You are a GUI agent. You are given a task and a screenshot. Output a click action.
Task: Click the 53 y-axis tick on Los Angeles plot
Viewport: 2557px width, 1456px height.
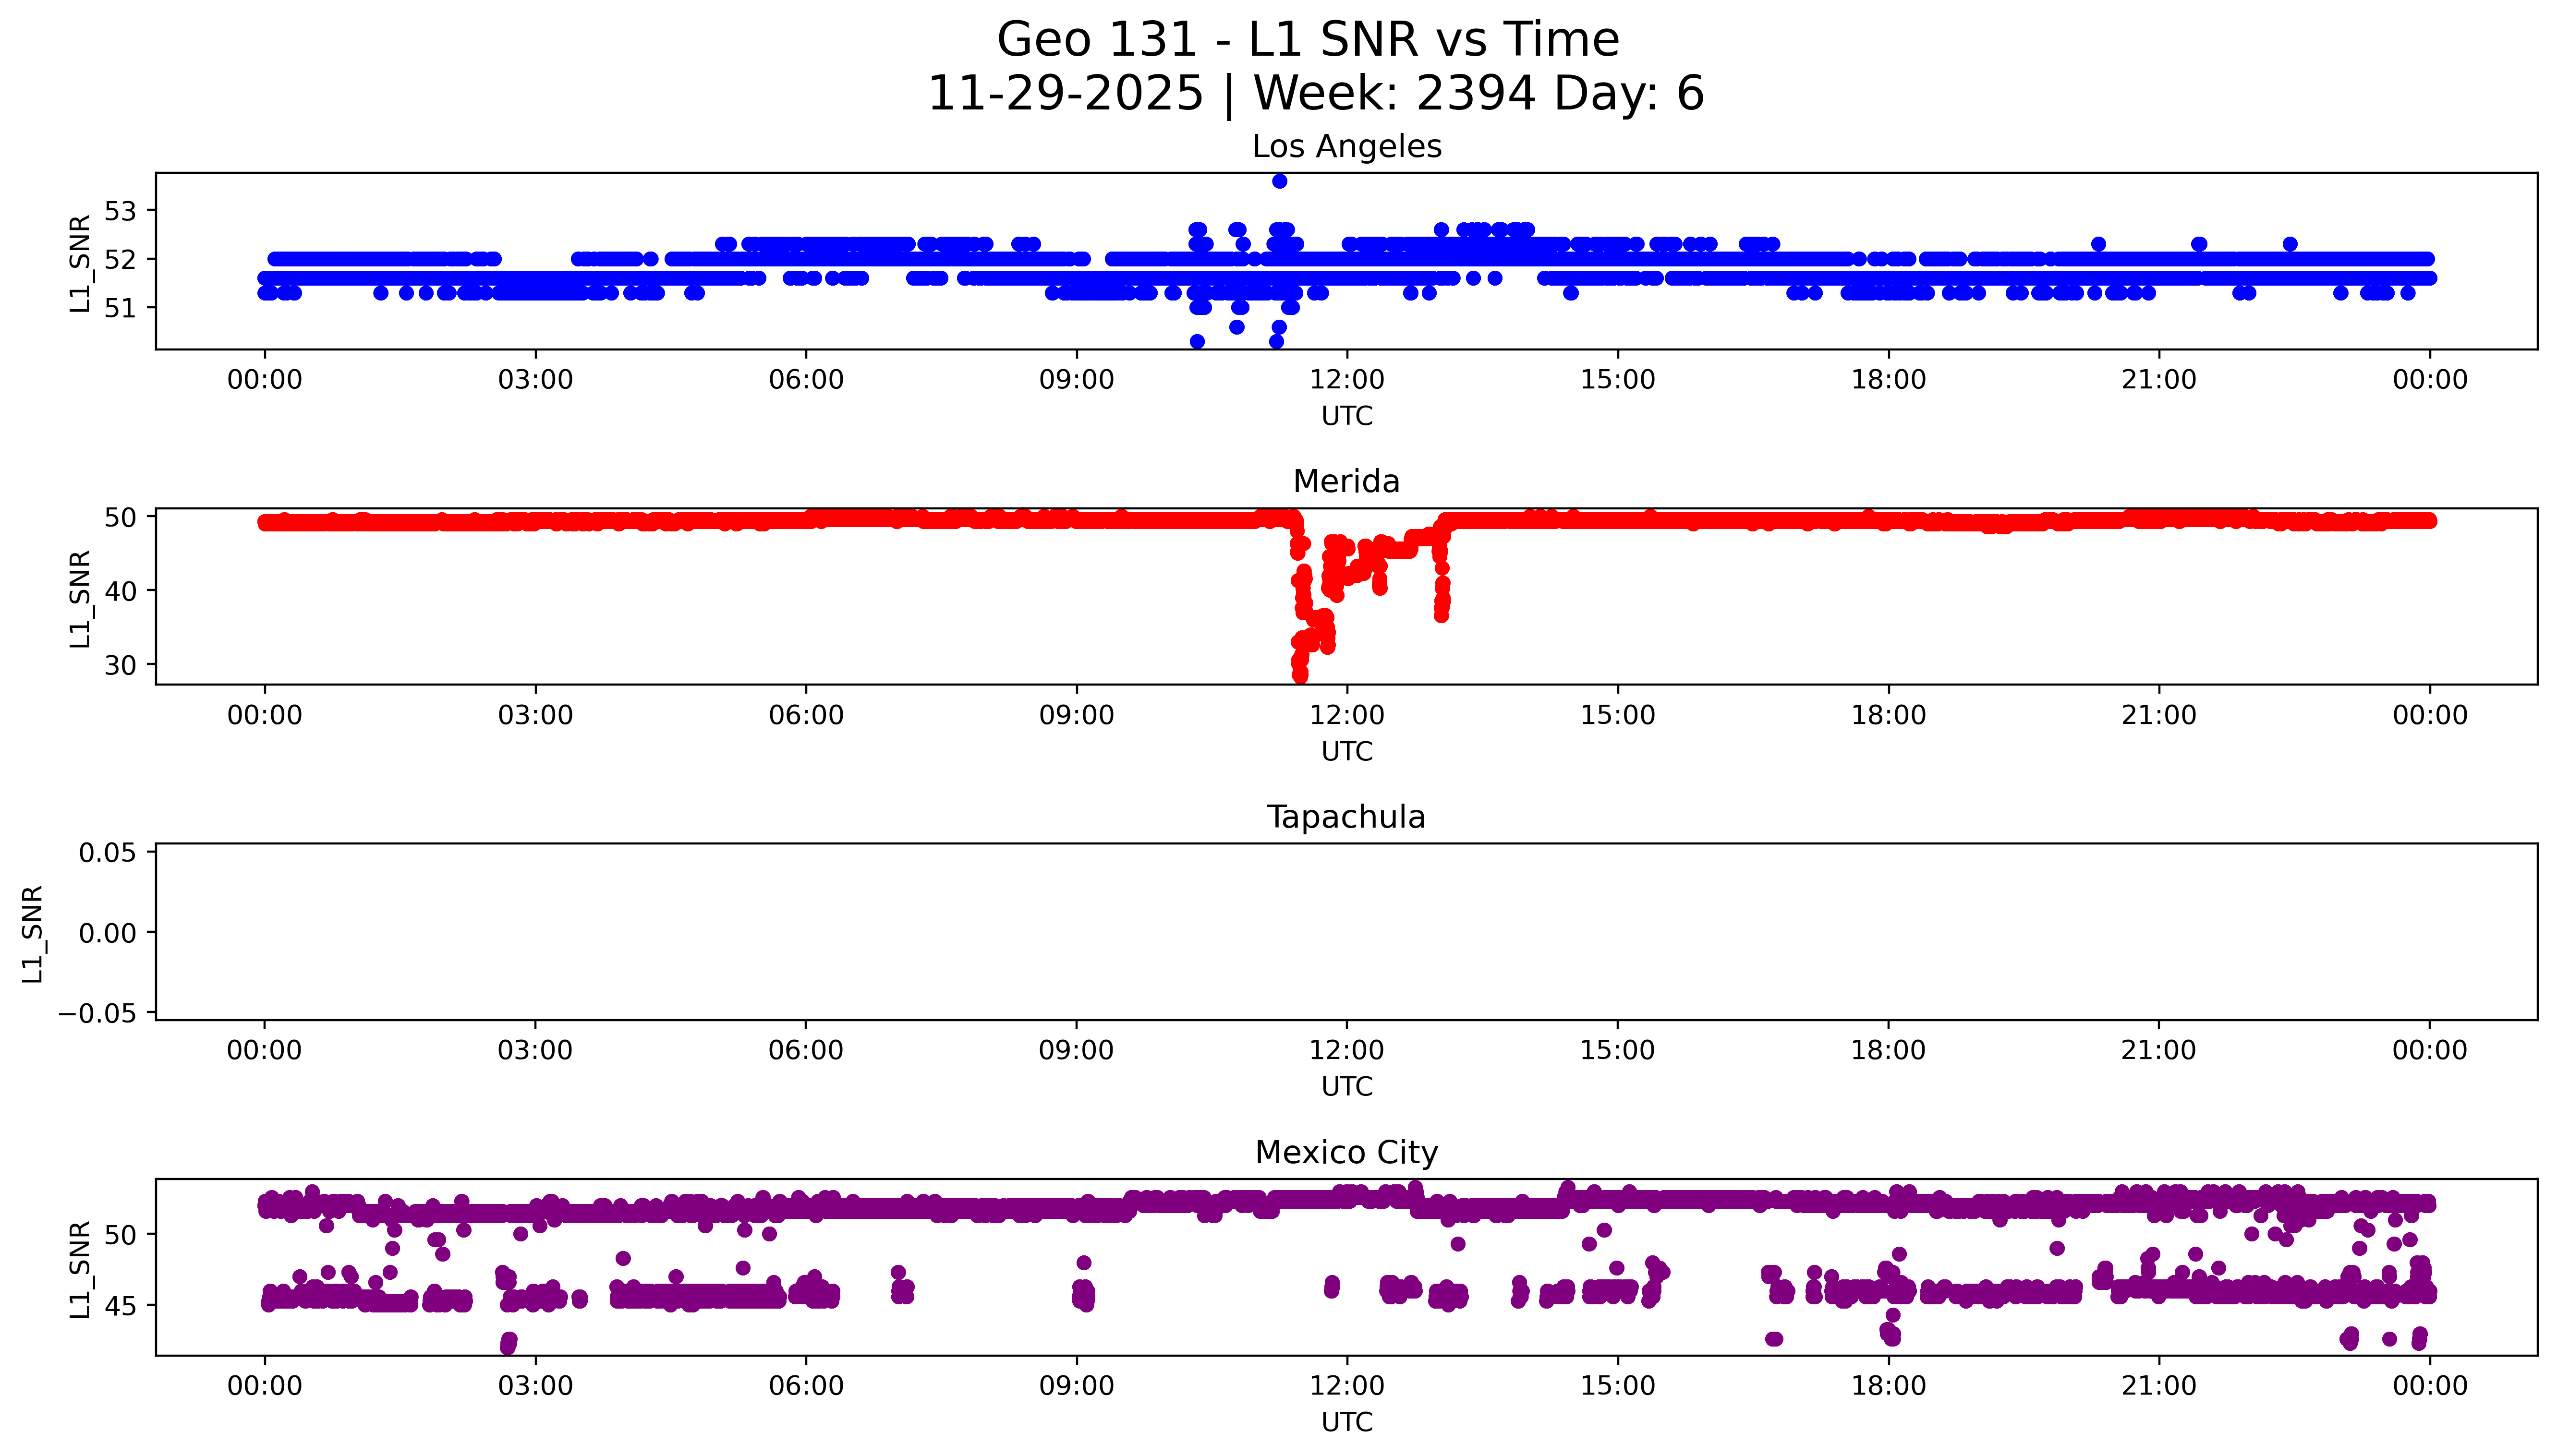tap(119, 211)
